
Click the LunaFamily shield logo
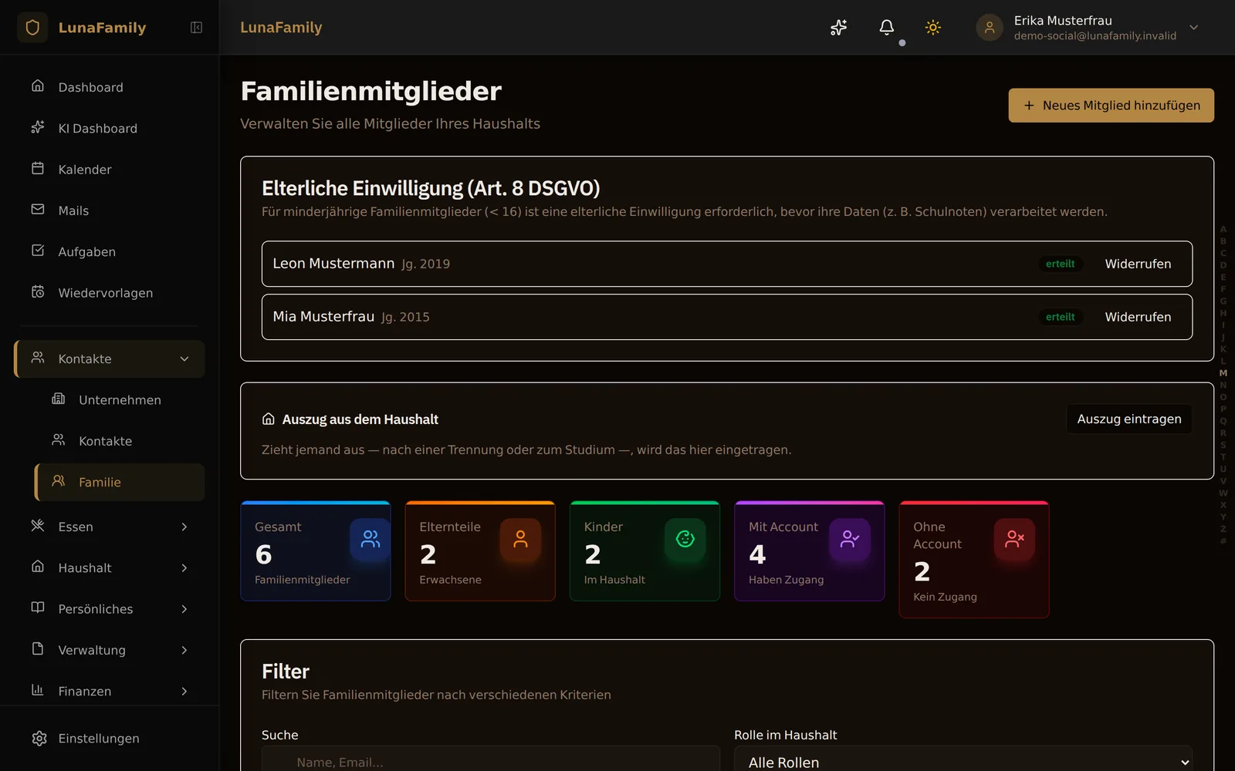point(32,28)
